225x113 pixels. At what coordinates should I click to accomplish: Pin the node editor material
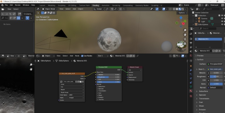point(138,56)
